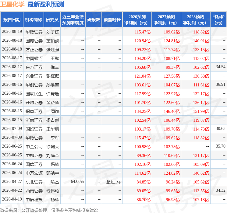Click researcher name 周铮
The image size is (227, 213).
55,111
